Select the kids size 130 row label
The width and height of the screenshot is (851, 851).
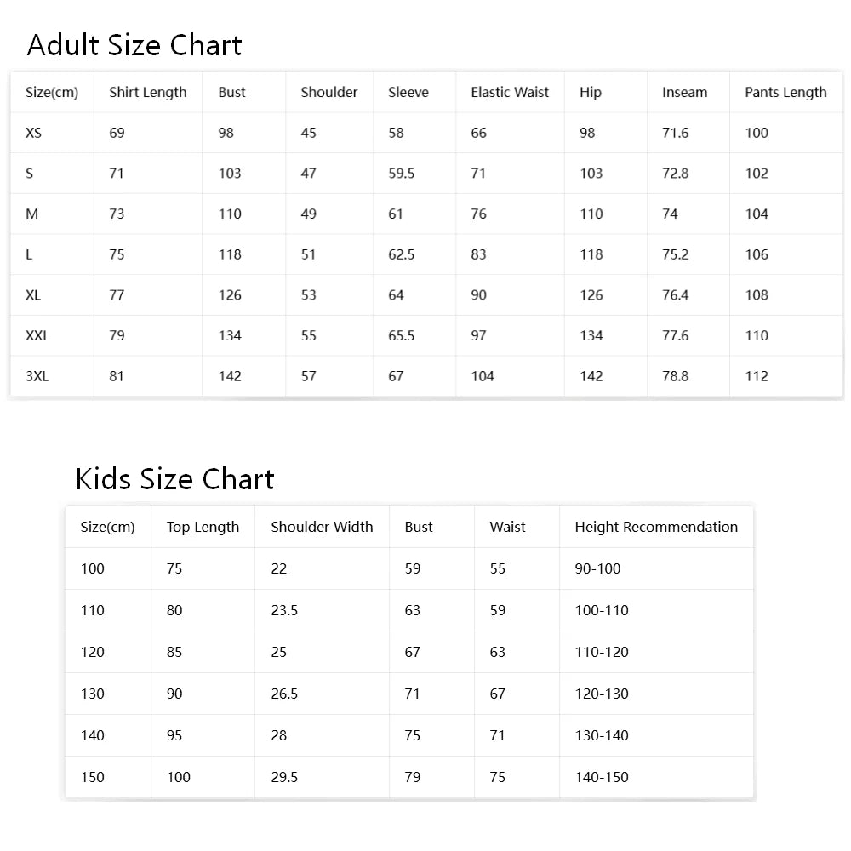point(92,694)
